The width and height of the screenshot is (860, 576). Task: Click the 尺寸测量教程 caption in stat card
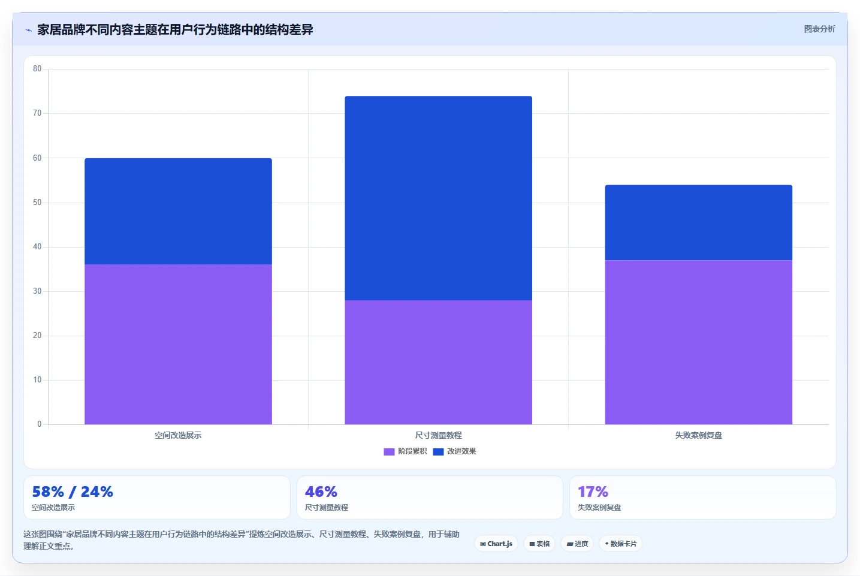[327, 508]
